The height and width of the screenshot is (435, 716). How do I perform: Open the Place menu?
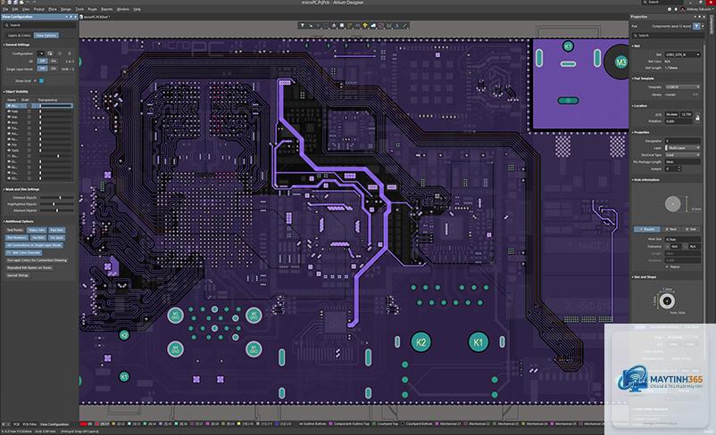(x=53, y=9)
